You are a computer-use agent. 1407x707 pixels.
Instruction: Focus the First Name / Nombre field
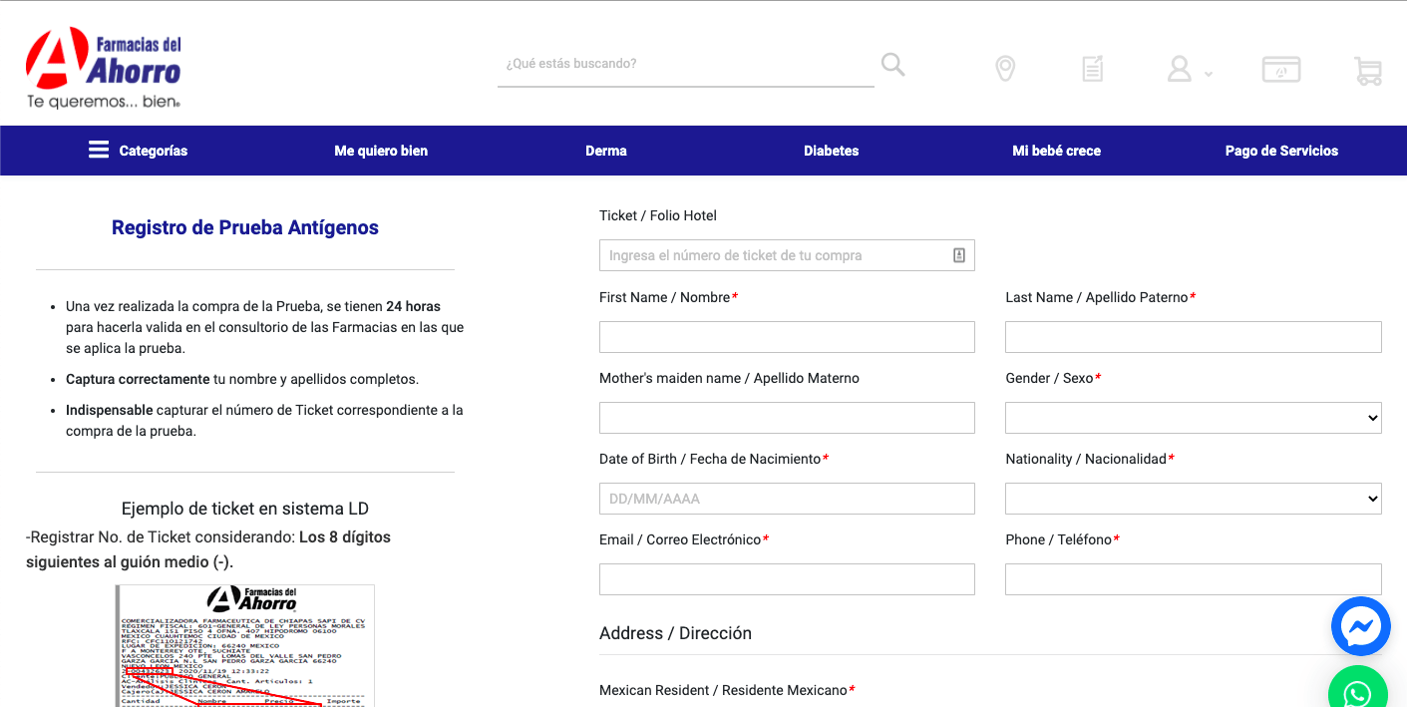click(787, 337)
